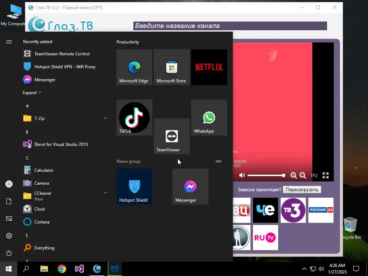The image size is (368, 276).
Task: Open Settings gear in Start sidebar
Action: pos(9,236)
